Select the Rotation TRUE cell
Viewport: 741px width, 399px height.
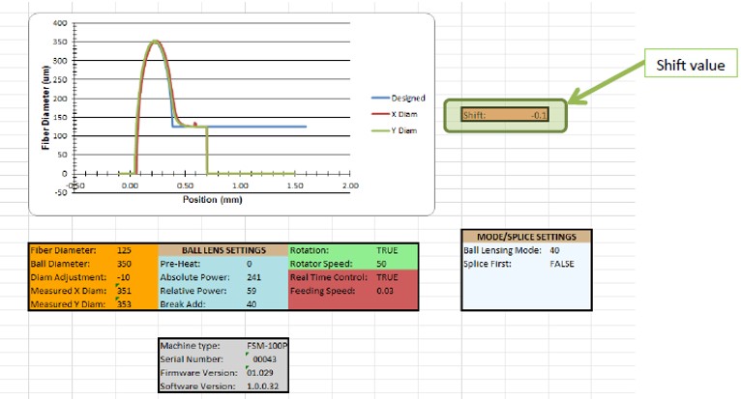click(x=387, y=249)
